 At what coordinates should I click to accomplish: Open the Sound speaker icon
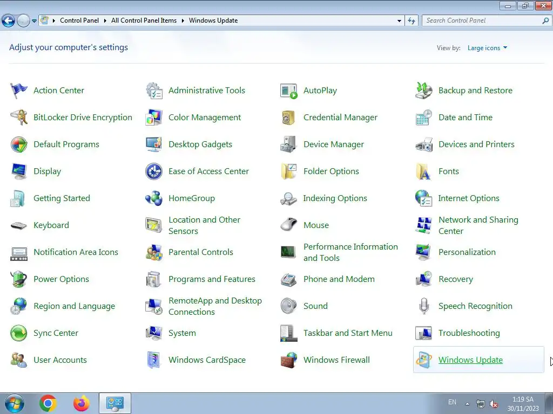tap(289, 306)
